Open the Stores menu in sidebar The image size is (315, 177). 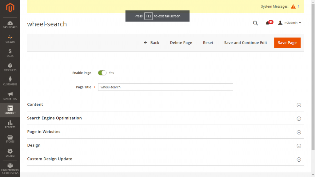(x=10, y=139)
